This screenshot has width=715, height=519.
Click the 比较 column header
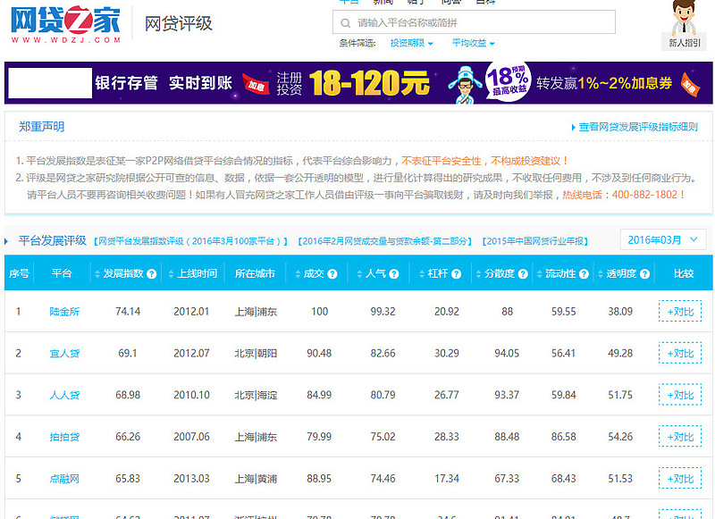tap(684, 274)
